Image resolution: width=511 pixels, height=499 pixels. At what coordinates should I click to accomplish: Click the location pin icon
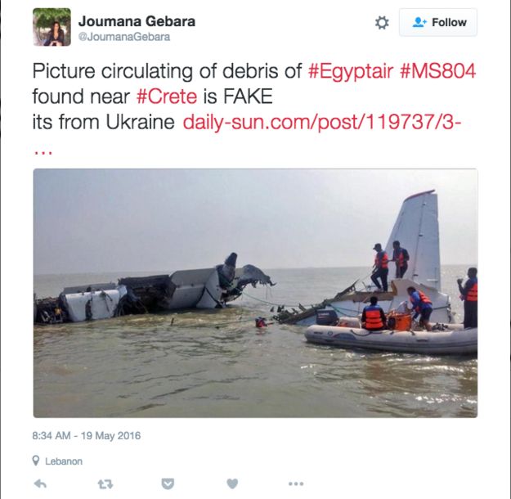pos(36,461)
